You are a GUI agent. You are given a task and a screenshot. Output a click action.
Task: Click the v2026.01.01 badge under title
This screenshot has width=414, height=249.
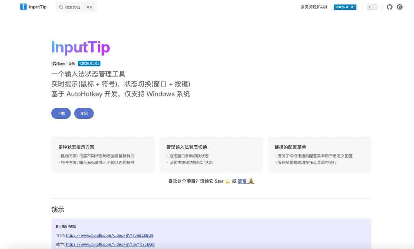[x=89, y=63]
